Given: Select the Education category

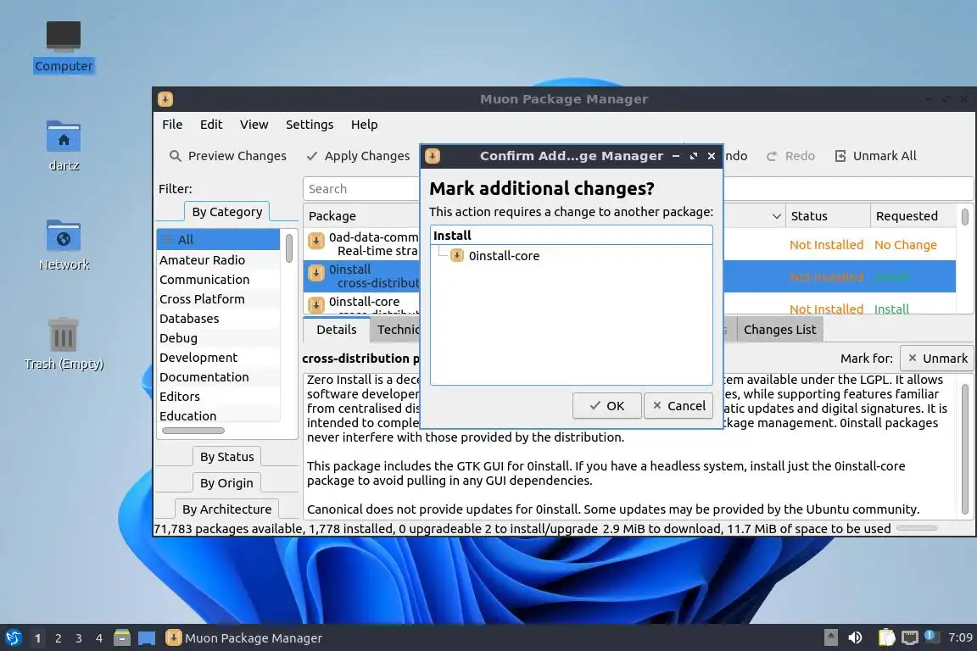Looking at the screenshot, I should [219, 415].
